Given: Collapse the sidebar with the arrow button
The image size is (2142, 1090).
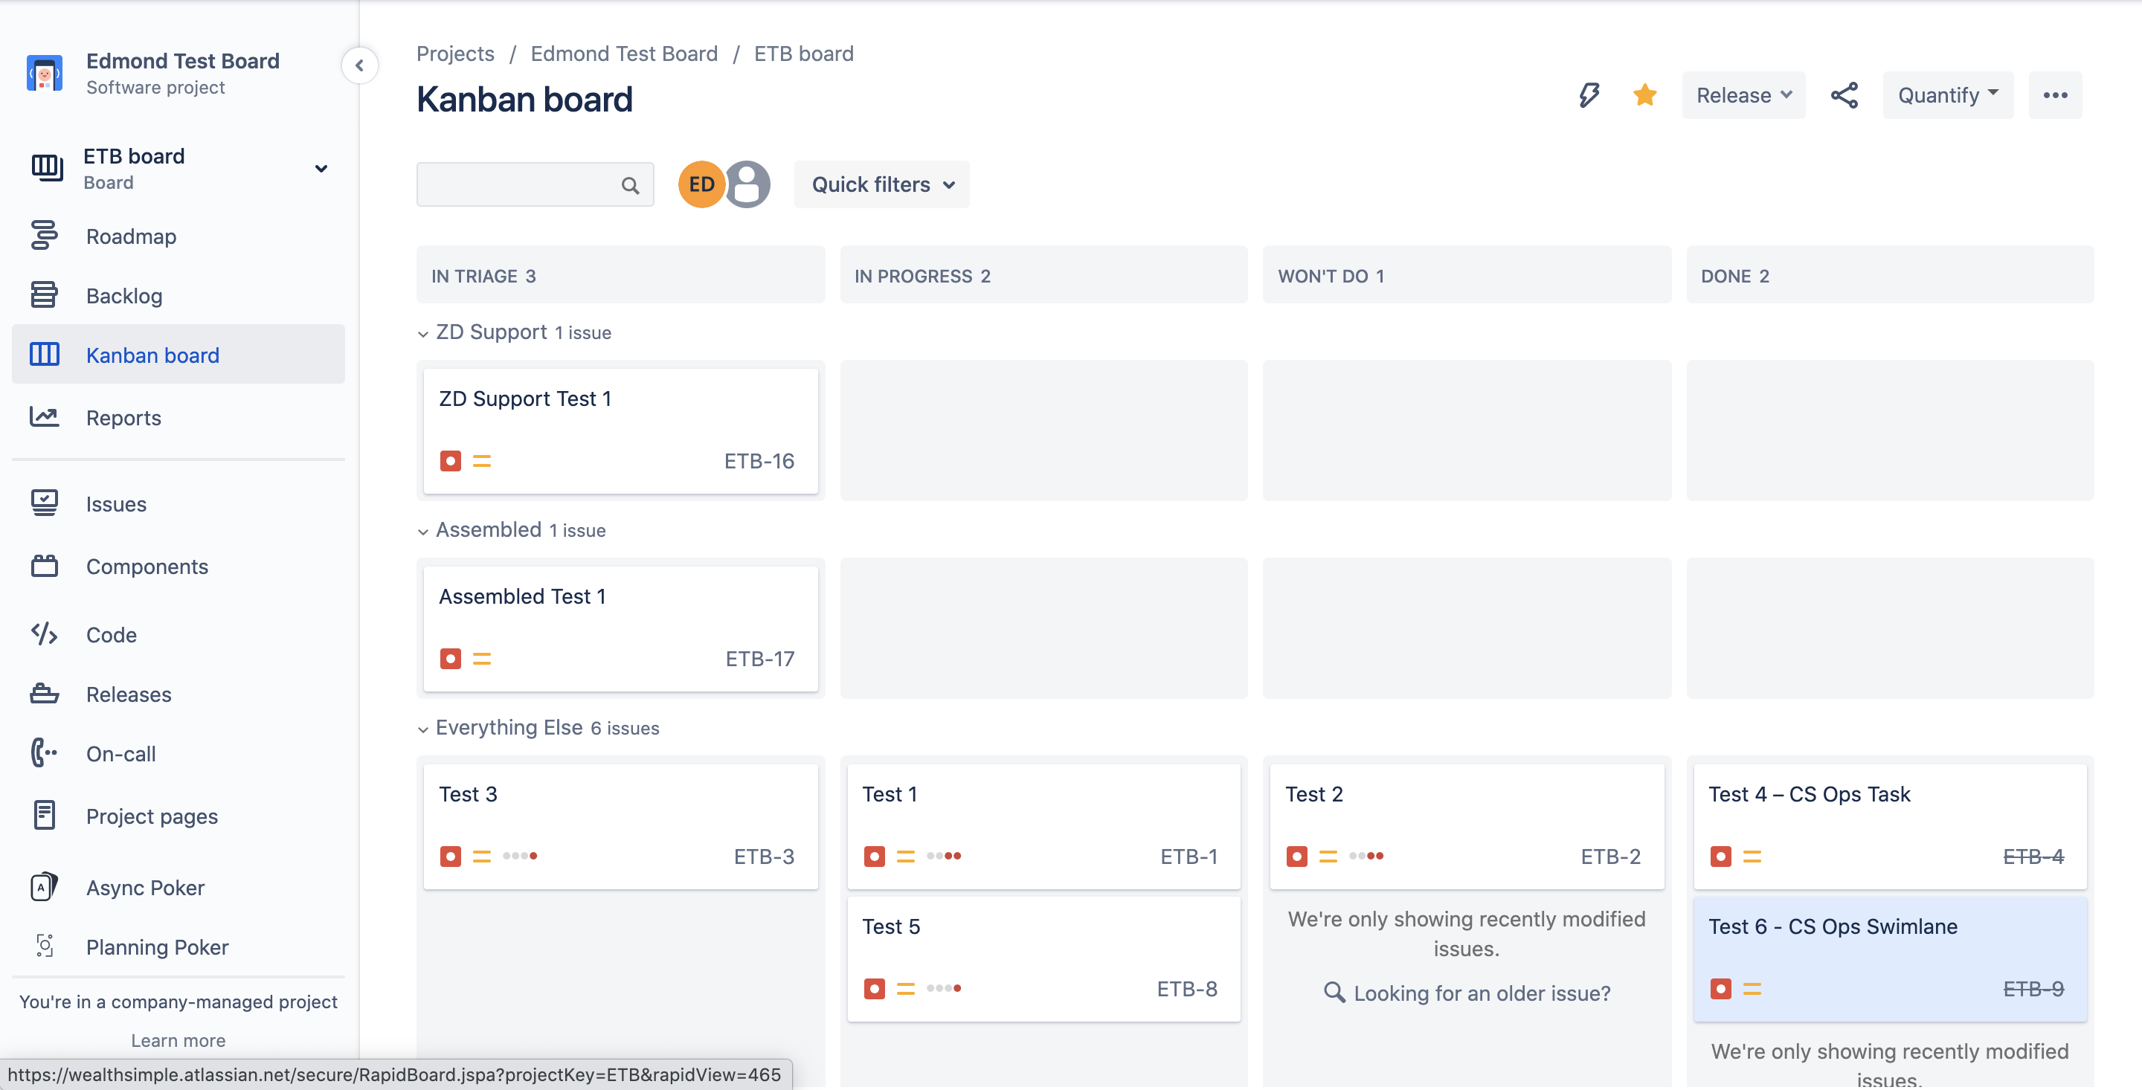Looking at the screenshot, I should tap(359, 65).
